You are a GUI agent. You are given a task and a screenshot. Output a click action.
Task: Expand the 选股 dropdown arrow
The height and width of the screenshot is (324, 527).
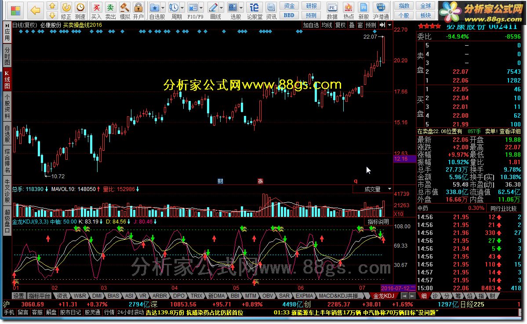(x=241, y=8)
